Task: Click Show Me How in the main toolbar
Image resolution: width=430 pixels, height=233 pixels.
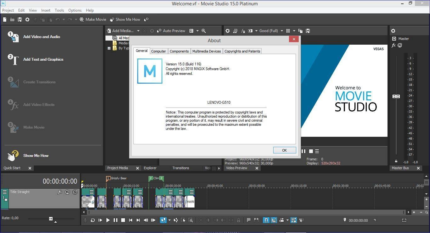Action: click(125, 19)
